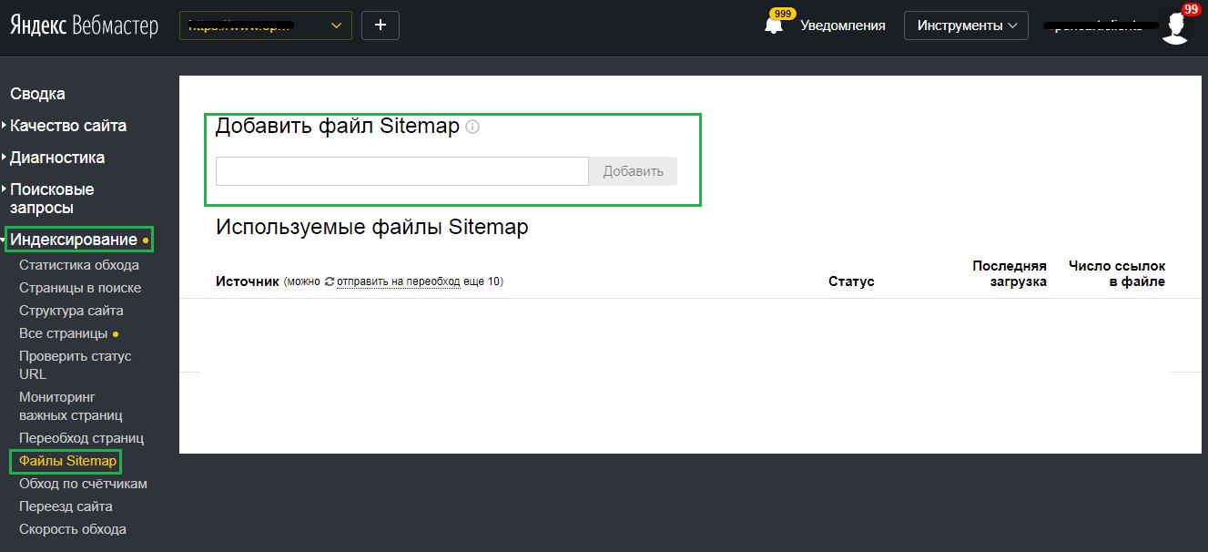Open the site selector dropdown
The height and width of the screenshot is (552, 1208).
tap(266, 26)
